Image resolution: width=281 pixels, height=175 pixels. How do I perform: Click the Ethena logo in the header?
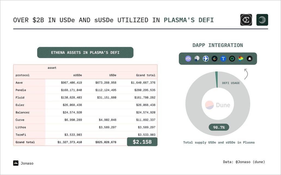coord(246,20)
